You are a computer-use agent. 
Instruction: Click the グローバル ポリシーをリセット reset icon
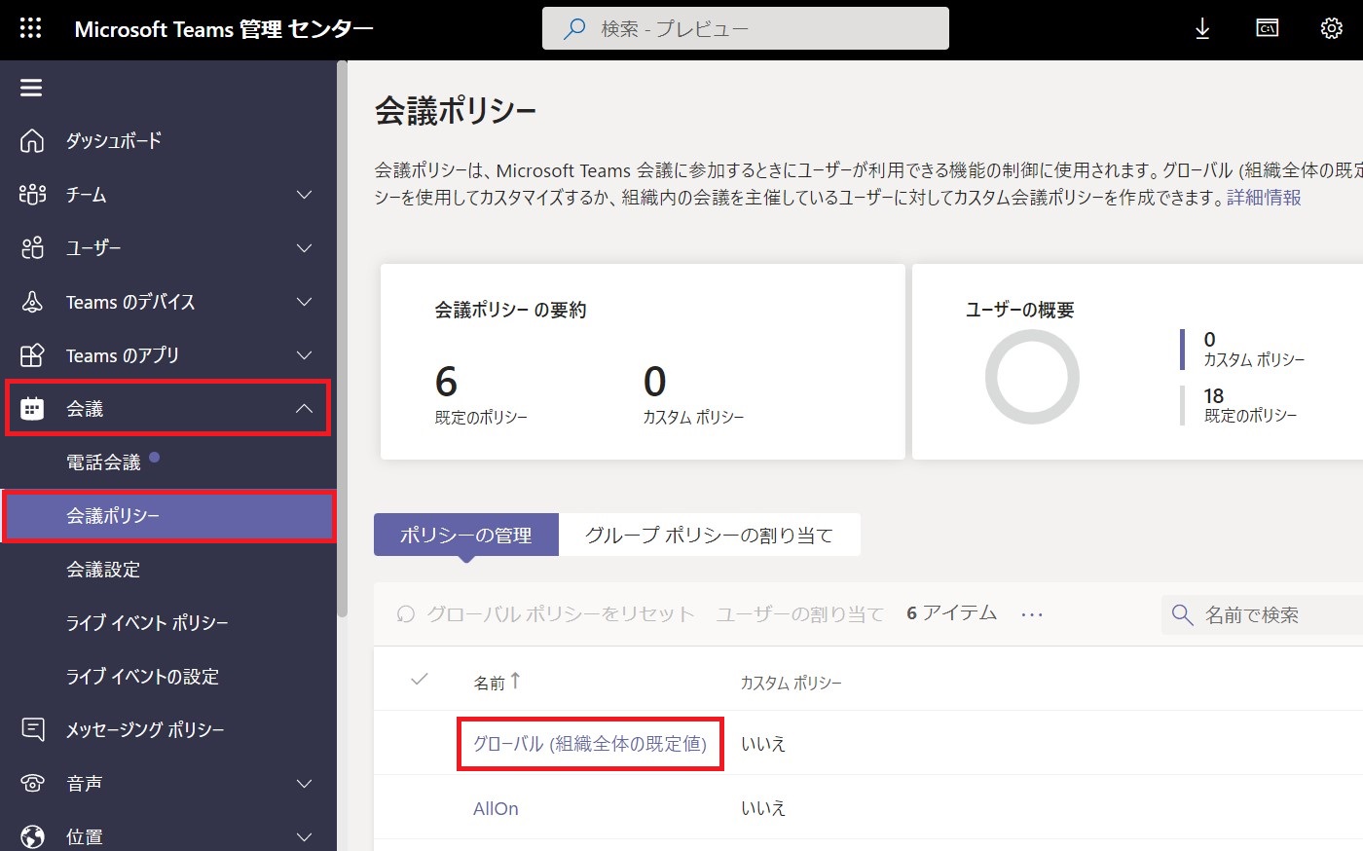pos(406,614)
